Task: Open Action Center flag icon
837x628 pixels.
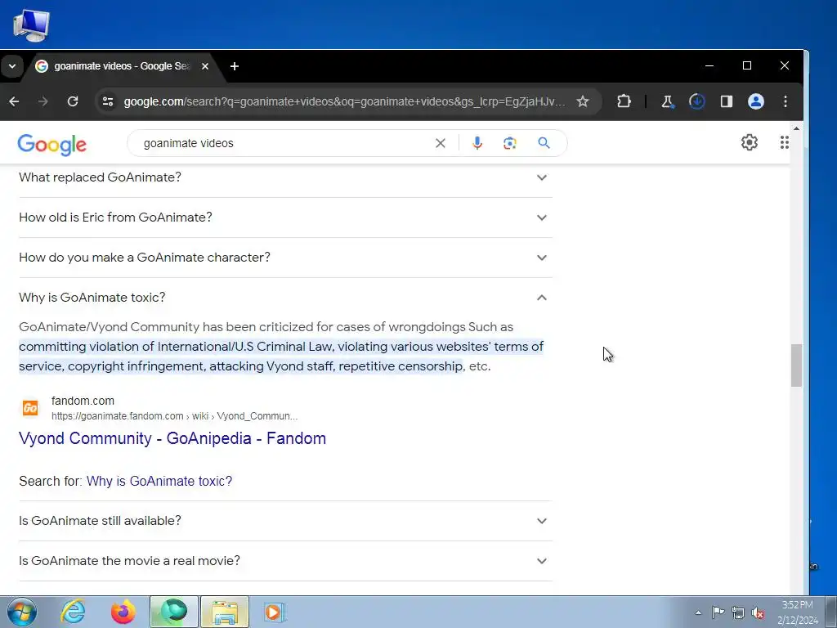Action: pyautogui.click(x=718, y=612)
